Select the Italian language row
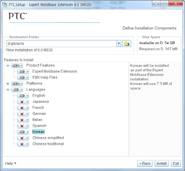Viewport: 185px width, 171px height. coord(37,120)
